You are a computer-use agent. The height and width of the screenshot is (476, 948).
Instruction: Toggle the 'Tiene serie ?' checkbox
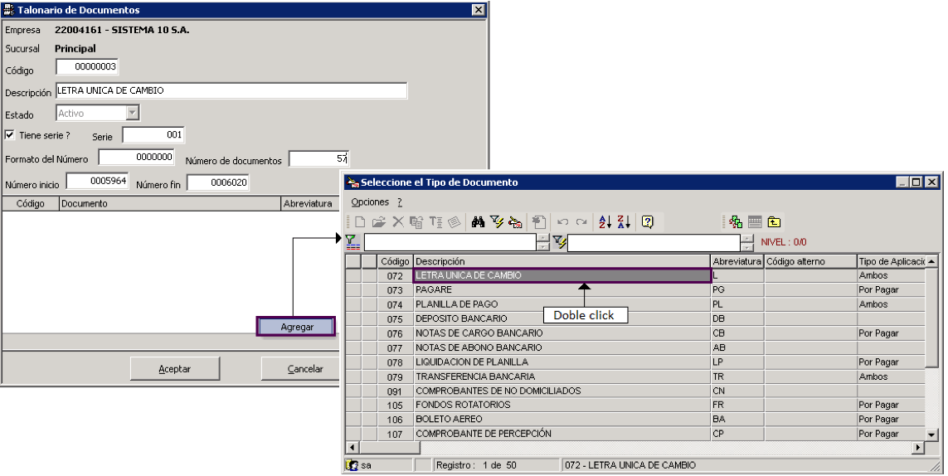click(10, 135)
